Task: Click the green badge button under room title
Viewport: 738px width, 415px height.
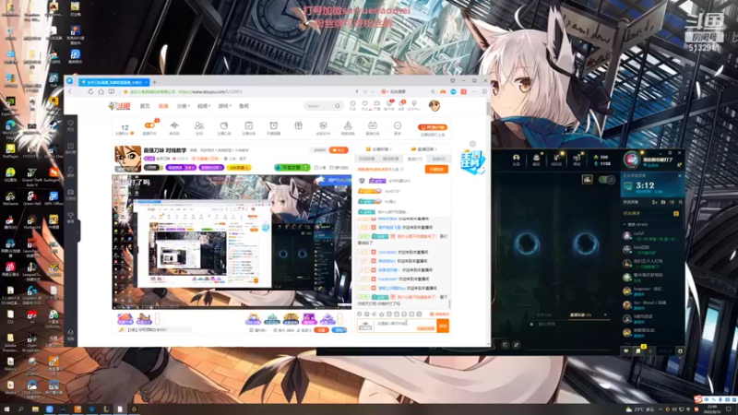Action: pos(292,168)
